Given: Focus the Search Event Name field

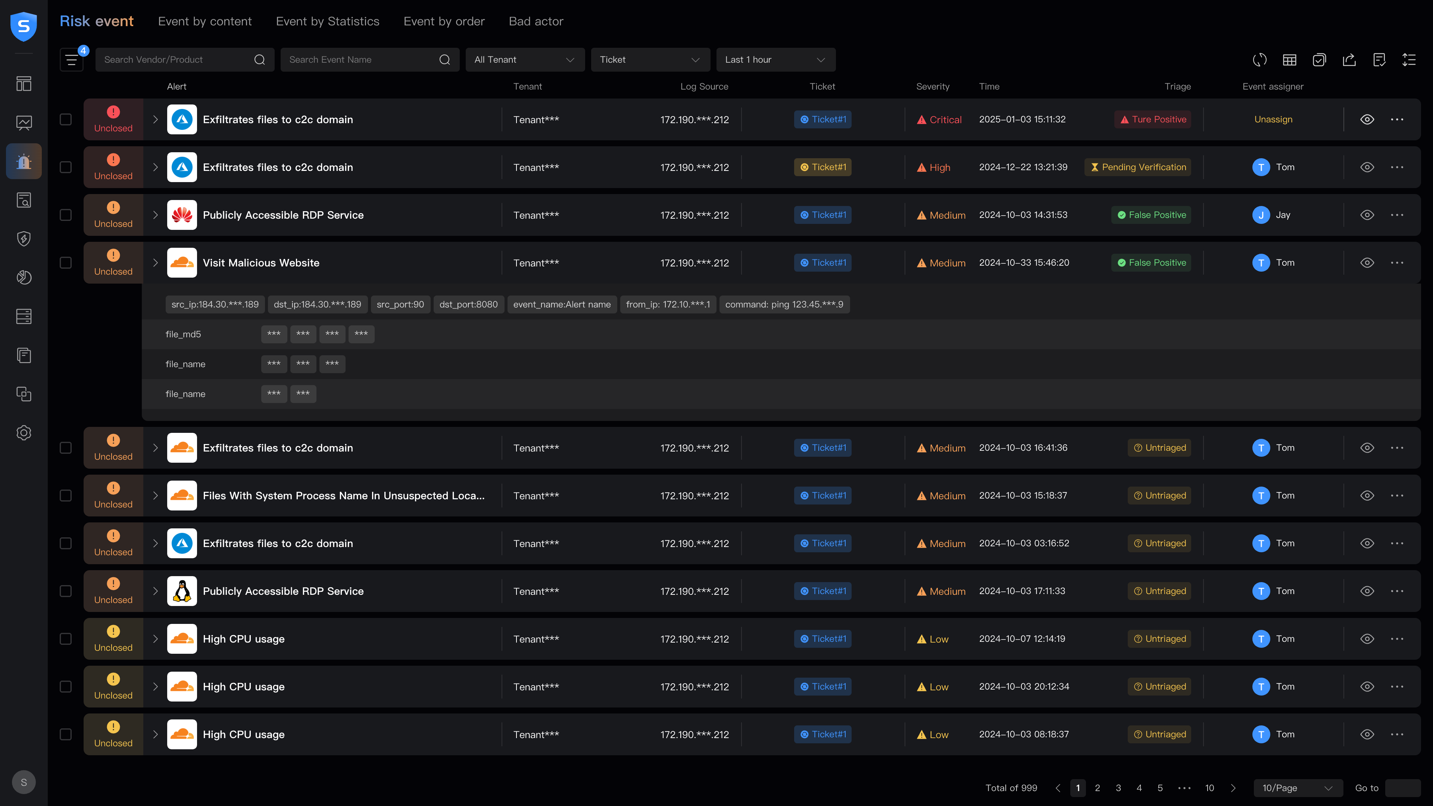Looking at the screenshot, I should [362, 60].
